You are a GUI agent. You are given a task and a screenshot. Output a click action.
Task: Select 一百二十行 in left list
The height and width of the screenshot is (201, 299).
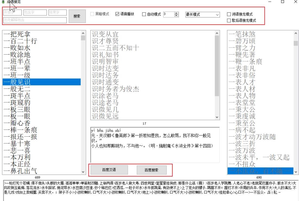[42, 41]
